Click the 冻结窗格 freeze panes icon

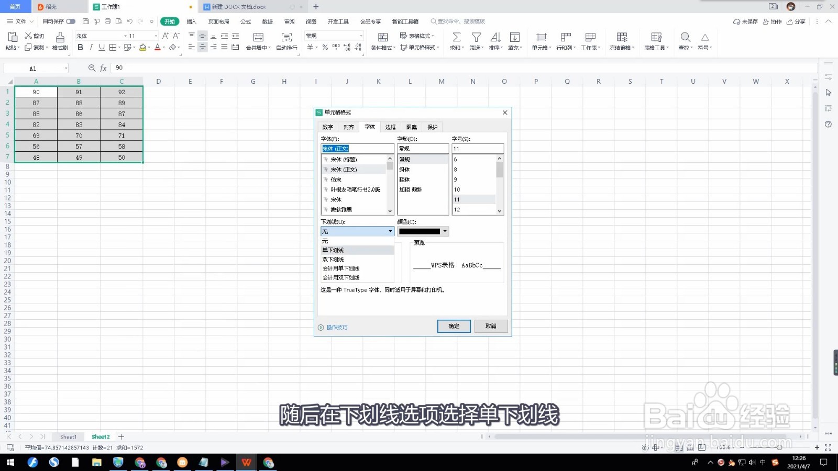click(x=622, y=37)
